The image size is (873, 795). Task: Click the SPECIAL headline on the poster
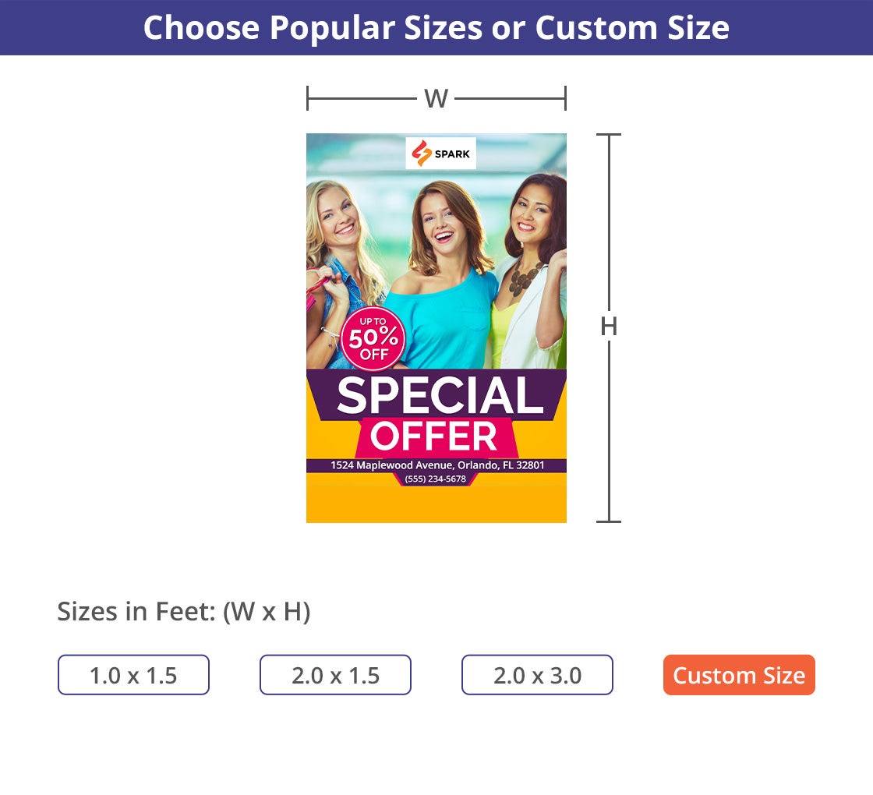tap(440, 395)
